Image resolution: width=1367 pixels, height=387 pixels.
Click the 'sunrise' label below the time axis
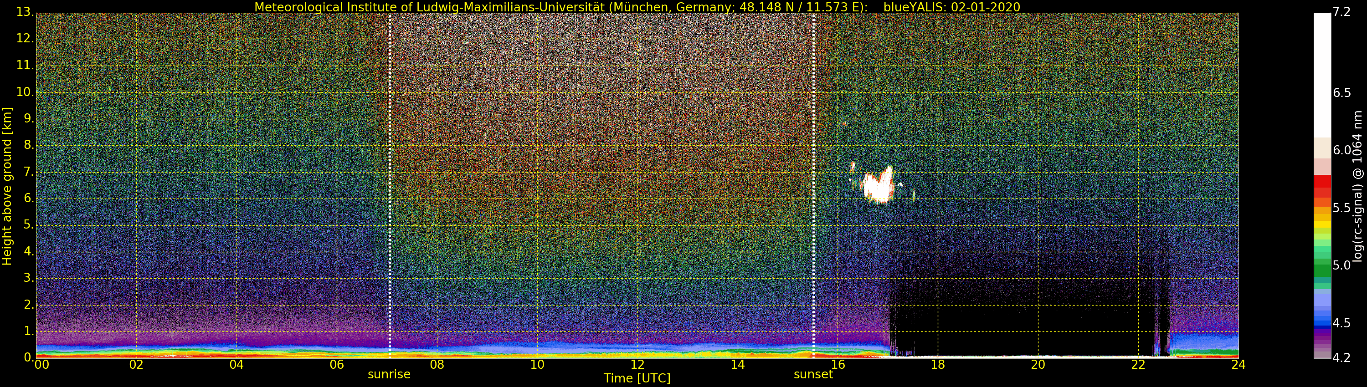click(389, 374)
